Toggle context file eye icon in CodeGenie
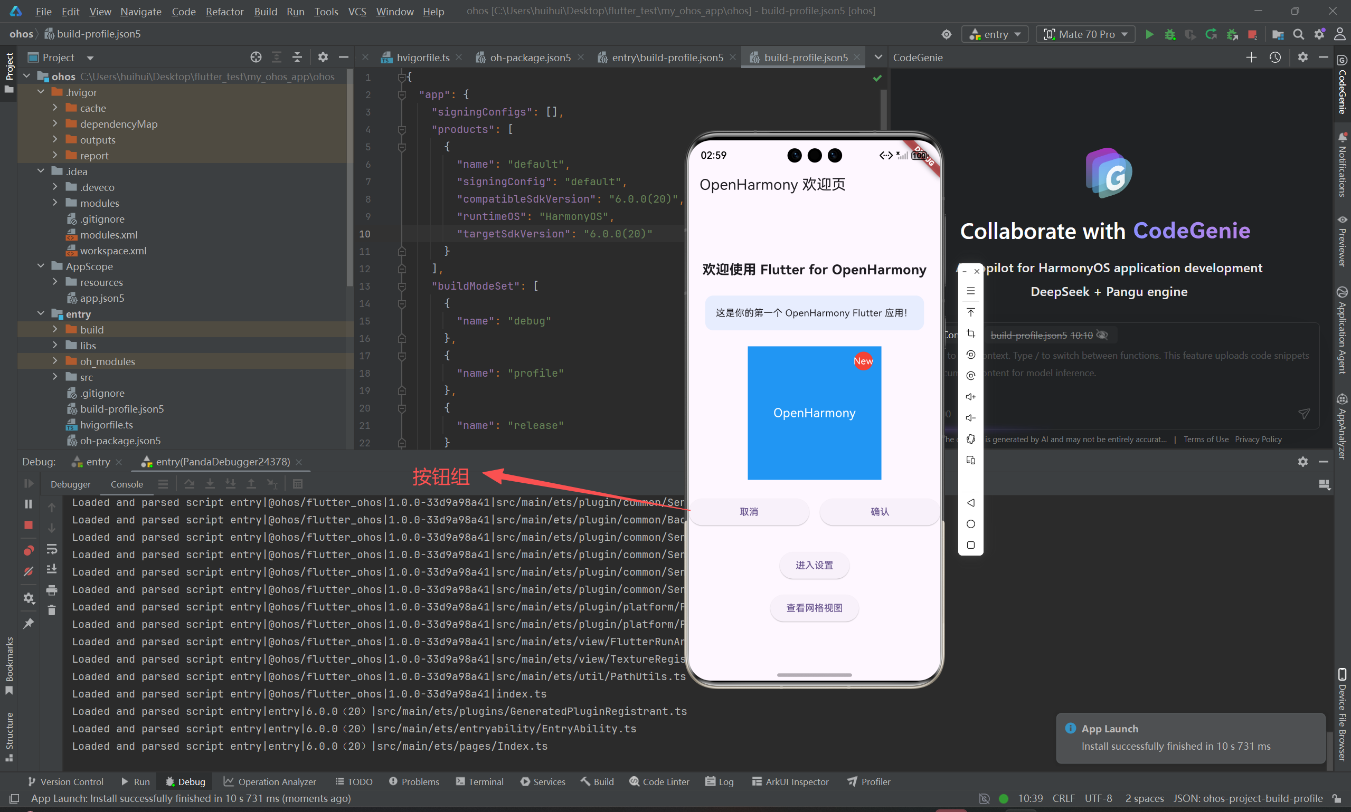Viewport: 1351px width, 812px height. (1102, 335)
